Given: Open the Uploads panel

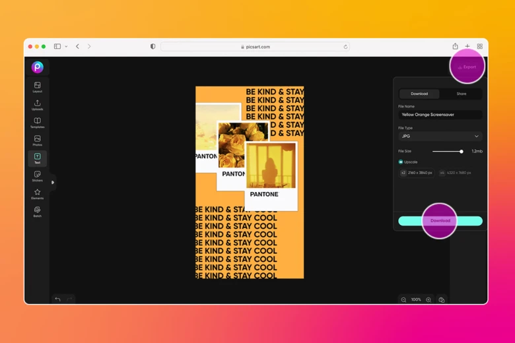Looking at the screenshot, I should point(37,105).
